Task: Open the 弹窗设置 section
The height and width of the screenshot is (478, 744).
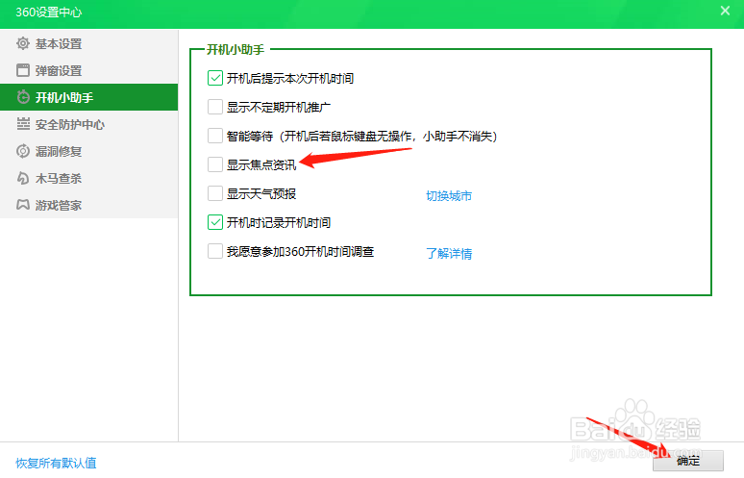Action: point(89,70)
